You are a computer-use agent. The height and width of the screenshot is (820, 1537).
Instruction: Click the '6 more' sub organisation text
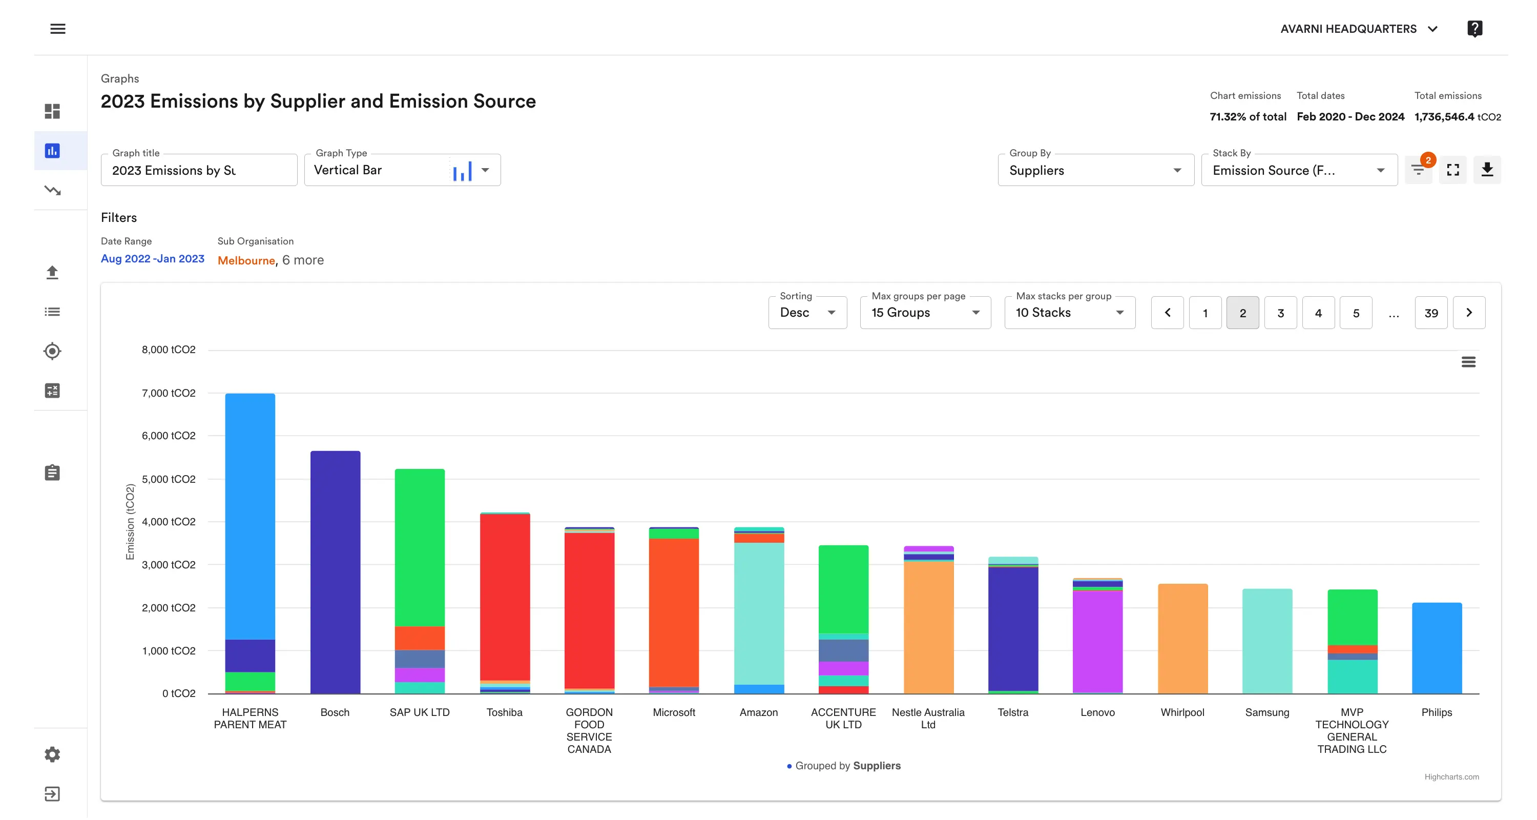(303, 260)
